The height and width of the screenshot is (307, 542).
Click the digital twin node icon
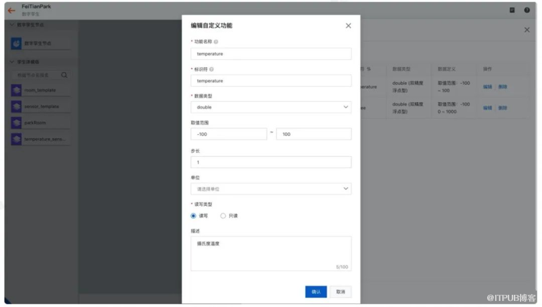pyautogui.click(x=16, y=43)
